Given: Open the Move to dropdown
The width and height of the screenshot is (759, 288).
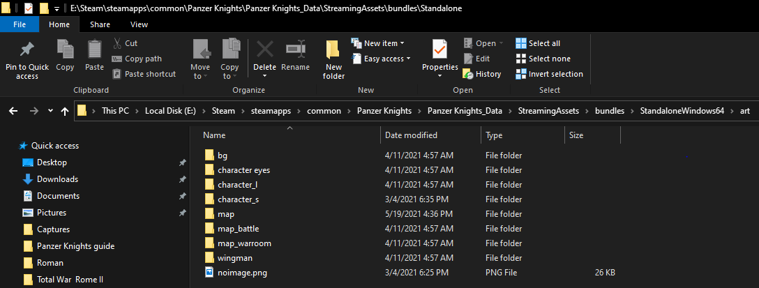Looking at the screenshot, I should pyautogui.click(x=200, y=59).
